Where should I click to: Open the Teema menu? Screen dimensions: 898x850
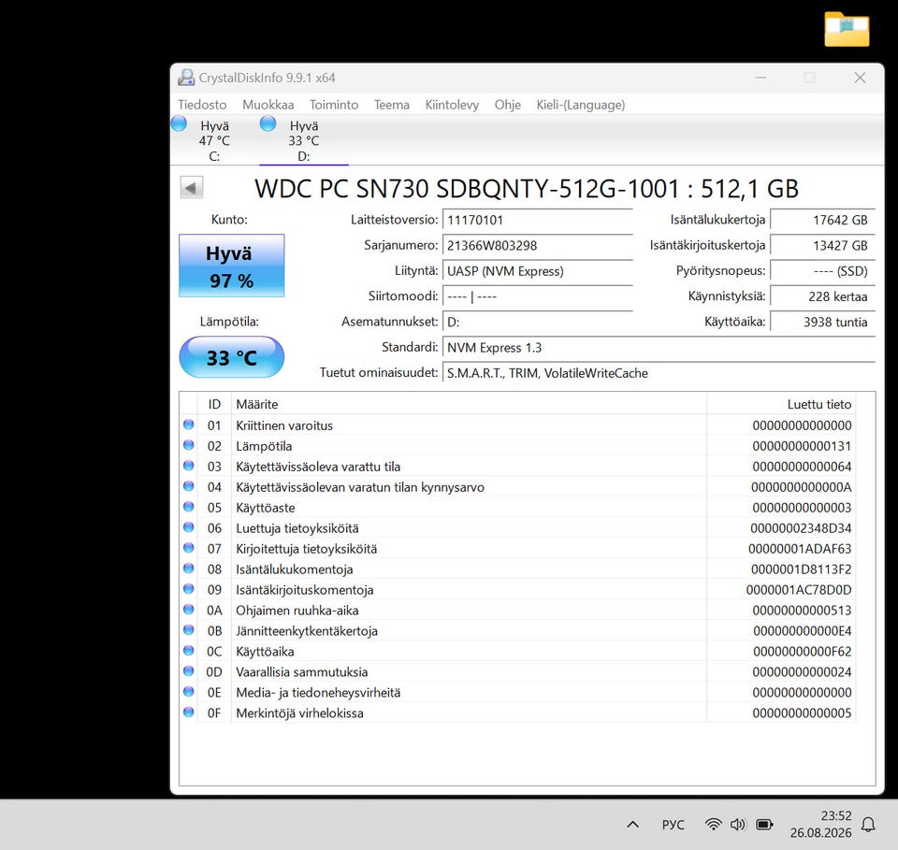(392, 105)
